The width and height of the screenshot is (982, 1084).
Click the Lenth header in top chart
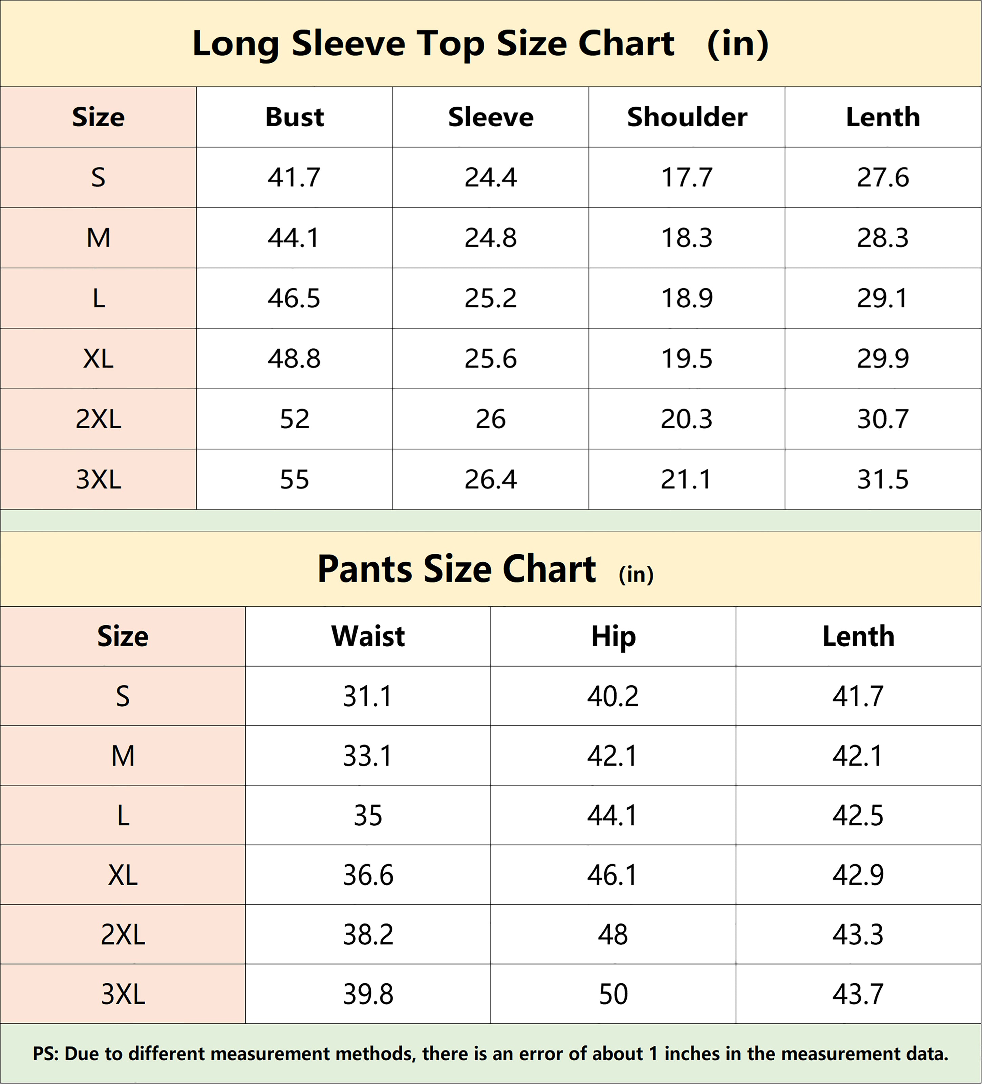882,117
